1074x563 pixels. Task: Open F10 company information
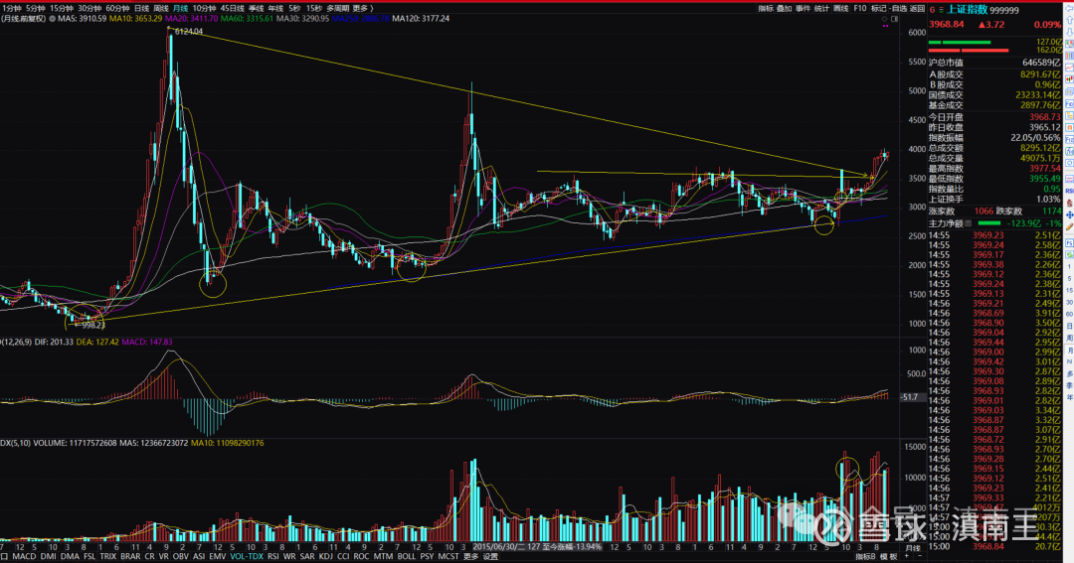(860, 8)
